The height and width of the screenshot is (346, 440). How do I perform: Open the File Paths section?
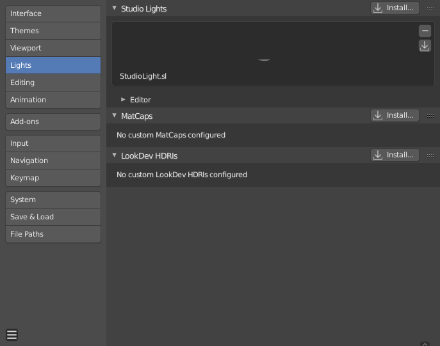tap(53, 234)
